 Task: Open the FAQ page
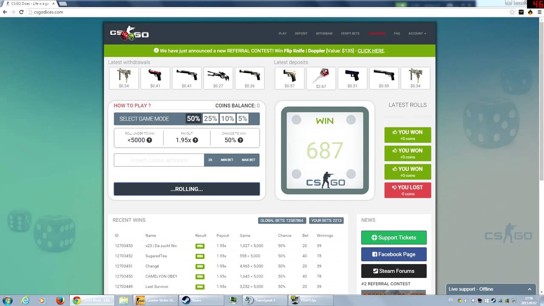pyautogui.click(x=397, y=34)
